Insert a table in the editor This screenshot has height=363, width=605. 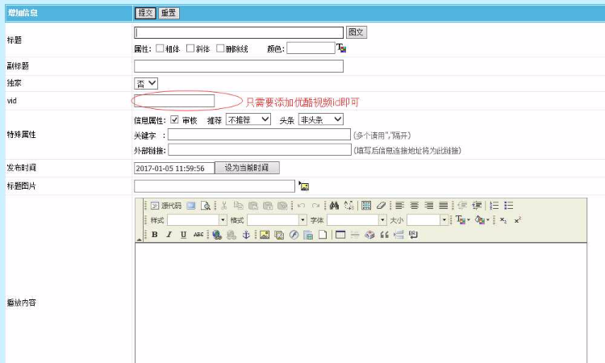click(x=340, y=235)
